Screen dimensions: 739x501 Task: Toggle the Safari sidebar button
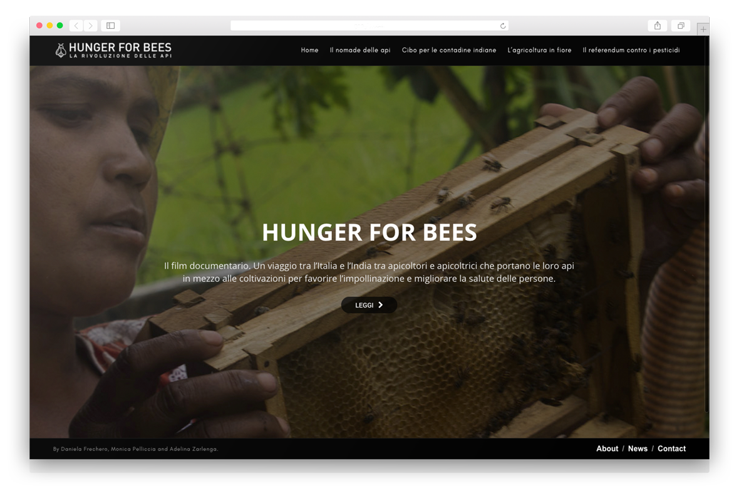(x=110, y=26)
